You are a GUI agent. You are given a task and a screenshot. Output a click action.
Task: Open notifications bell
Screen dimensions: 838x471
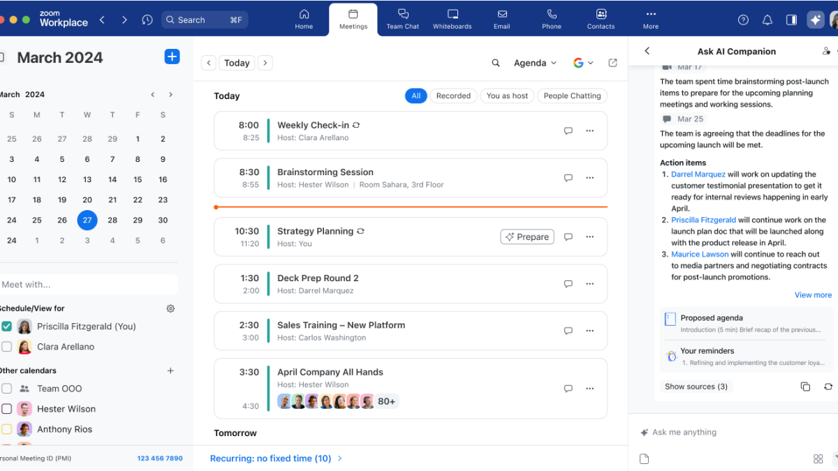tap(767, 19)
